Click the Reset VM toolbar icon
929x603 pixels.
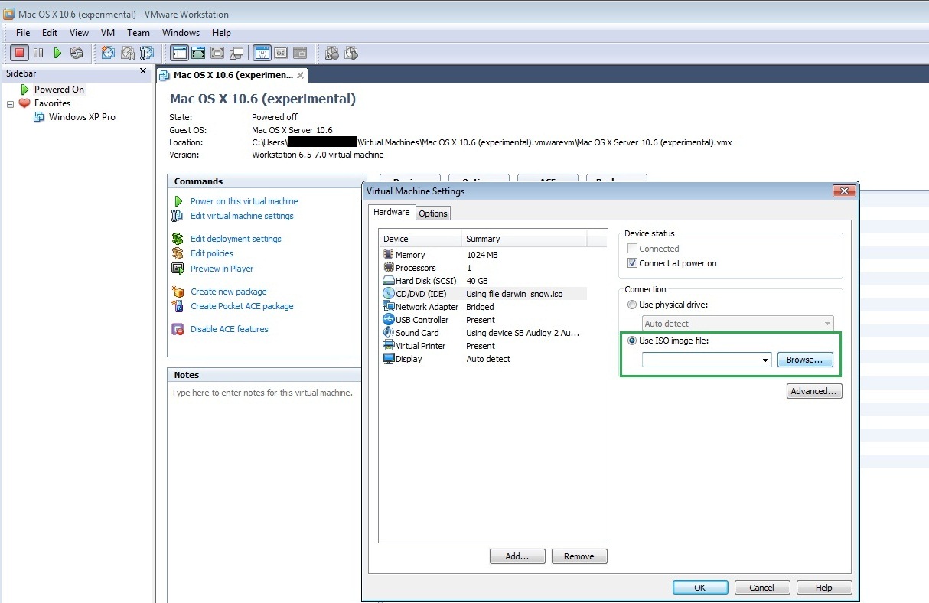77,53
